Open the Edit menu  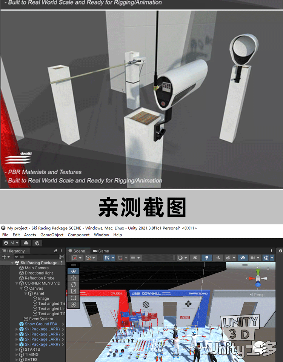click(x=16, y=235)
